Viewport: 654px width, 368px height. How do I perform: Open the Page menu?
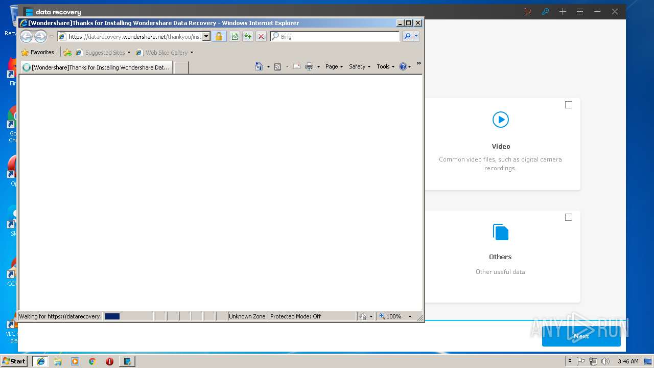[334, 66]
